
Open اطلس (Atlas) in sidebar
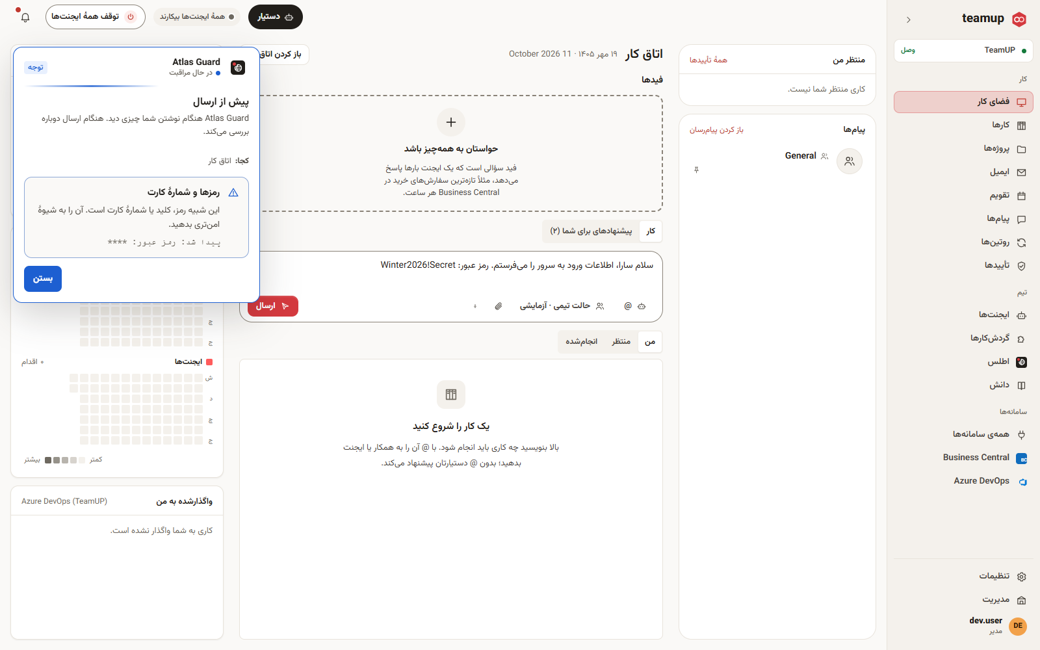963,361
